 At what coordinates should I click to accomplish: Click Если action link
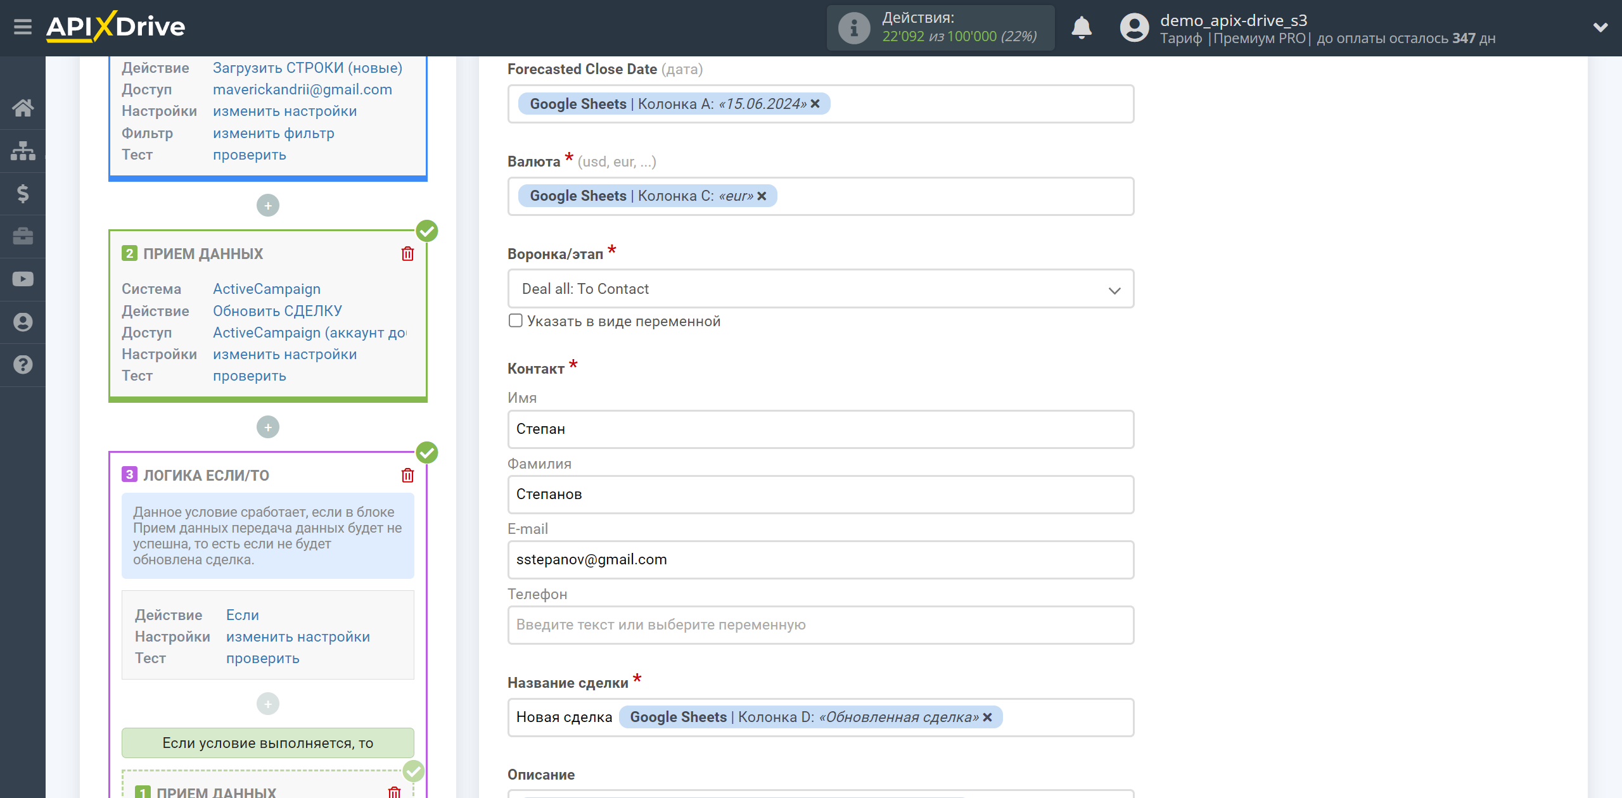(242, 615)
